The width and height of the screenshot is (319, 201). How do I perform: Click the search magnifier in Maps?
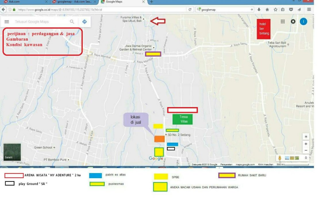[x=72, y=22]
